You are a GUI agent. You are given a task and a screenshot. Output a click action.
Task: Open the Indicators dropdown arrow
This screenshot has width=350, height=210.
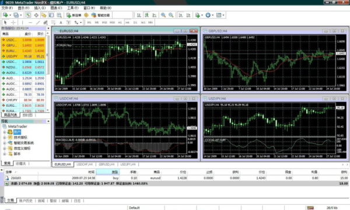[x=202, y=15]
